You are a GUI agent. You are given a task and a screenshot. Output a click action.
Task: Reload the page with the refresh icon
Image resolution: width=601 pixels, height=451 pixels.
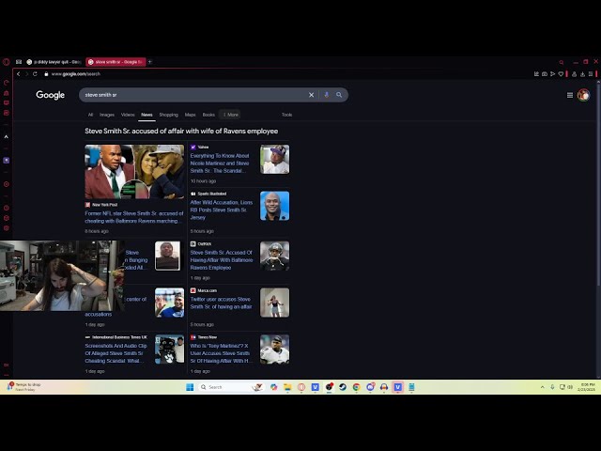(35, 73)
